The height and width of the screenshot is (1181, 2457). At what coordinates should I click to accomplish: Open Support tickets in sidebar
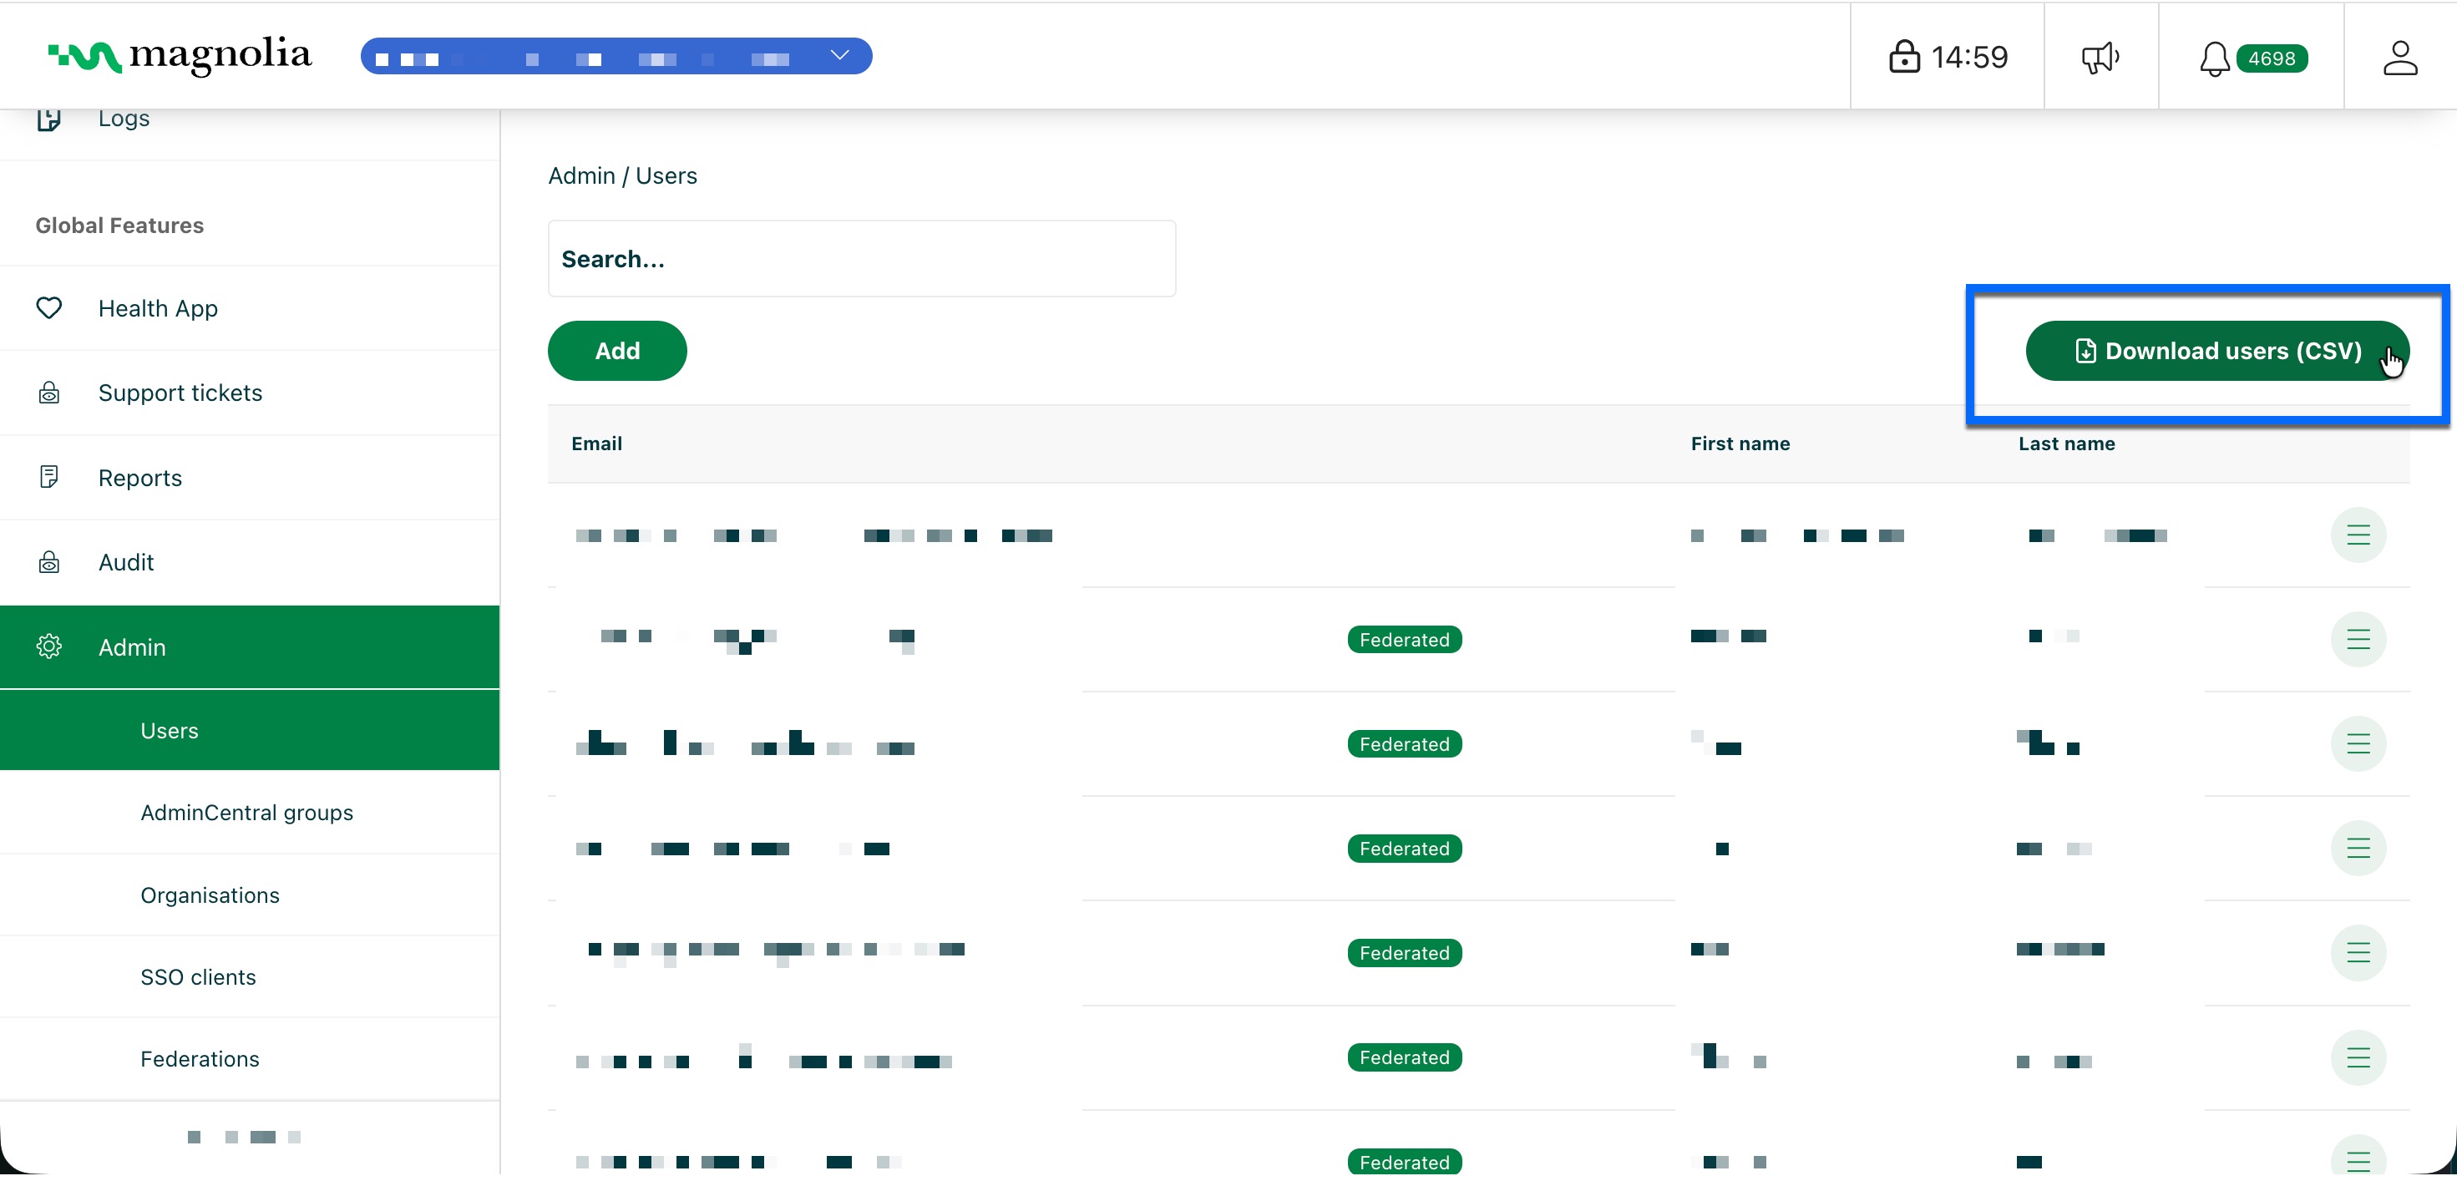(x=180, y=393)
